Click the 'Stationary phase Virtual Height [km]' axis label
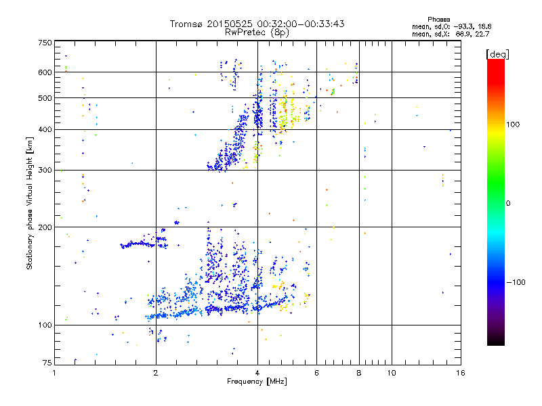This screenshot has height=406, width=542. (30, 203)
